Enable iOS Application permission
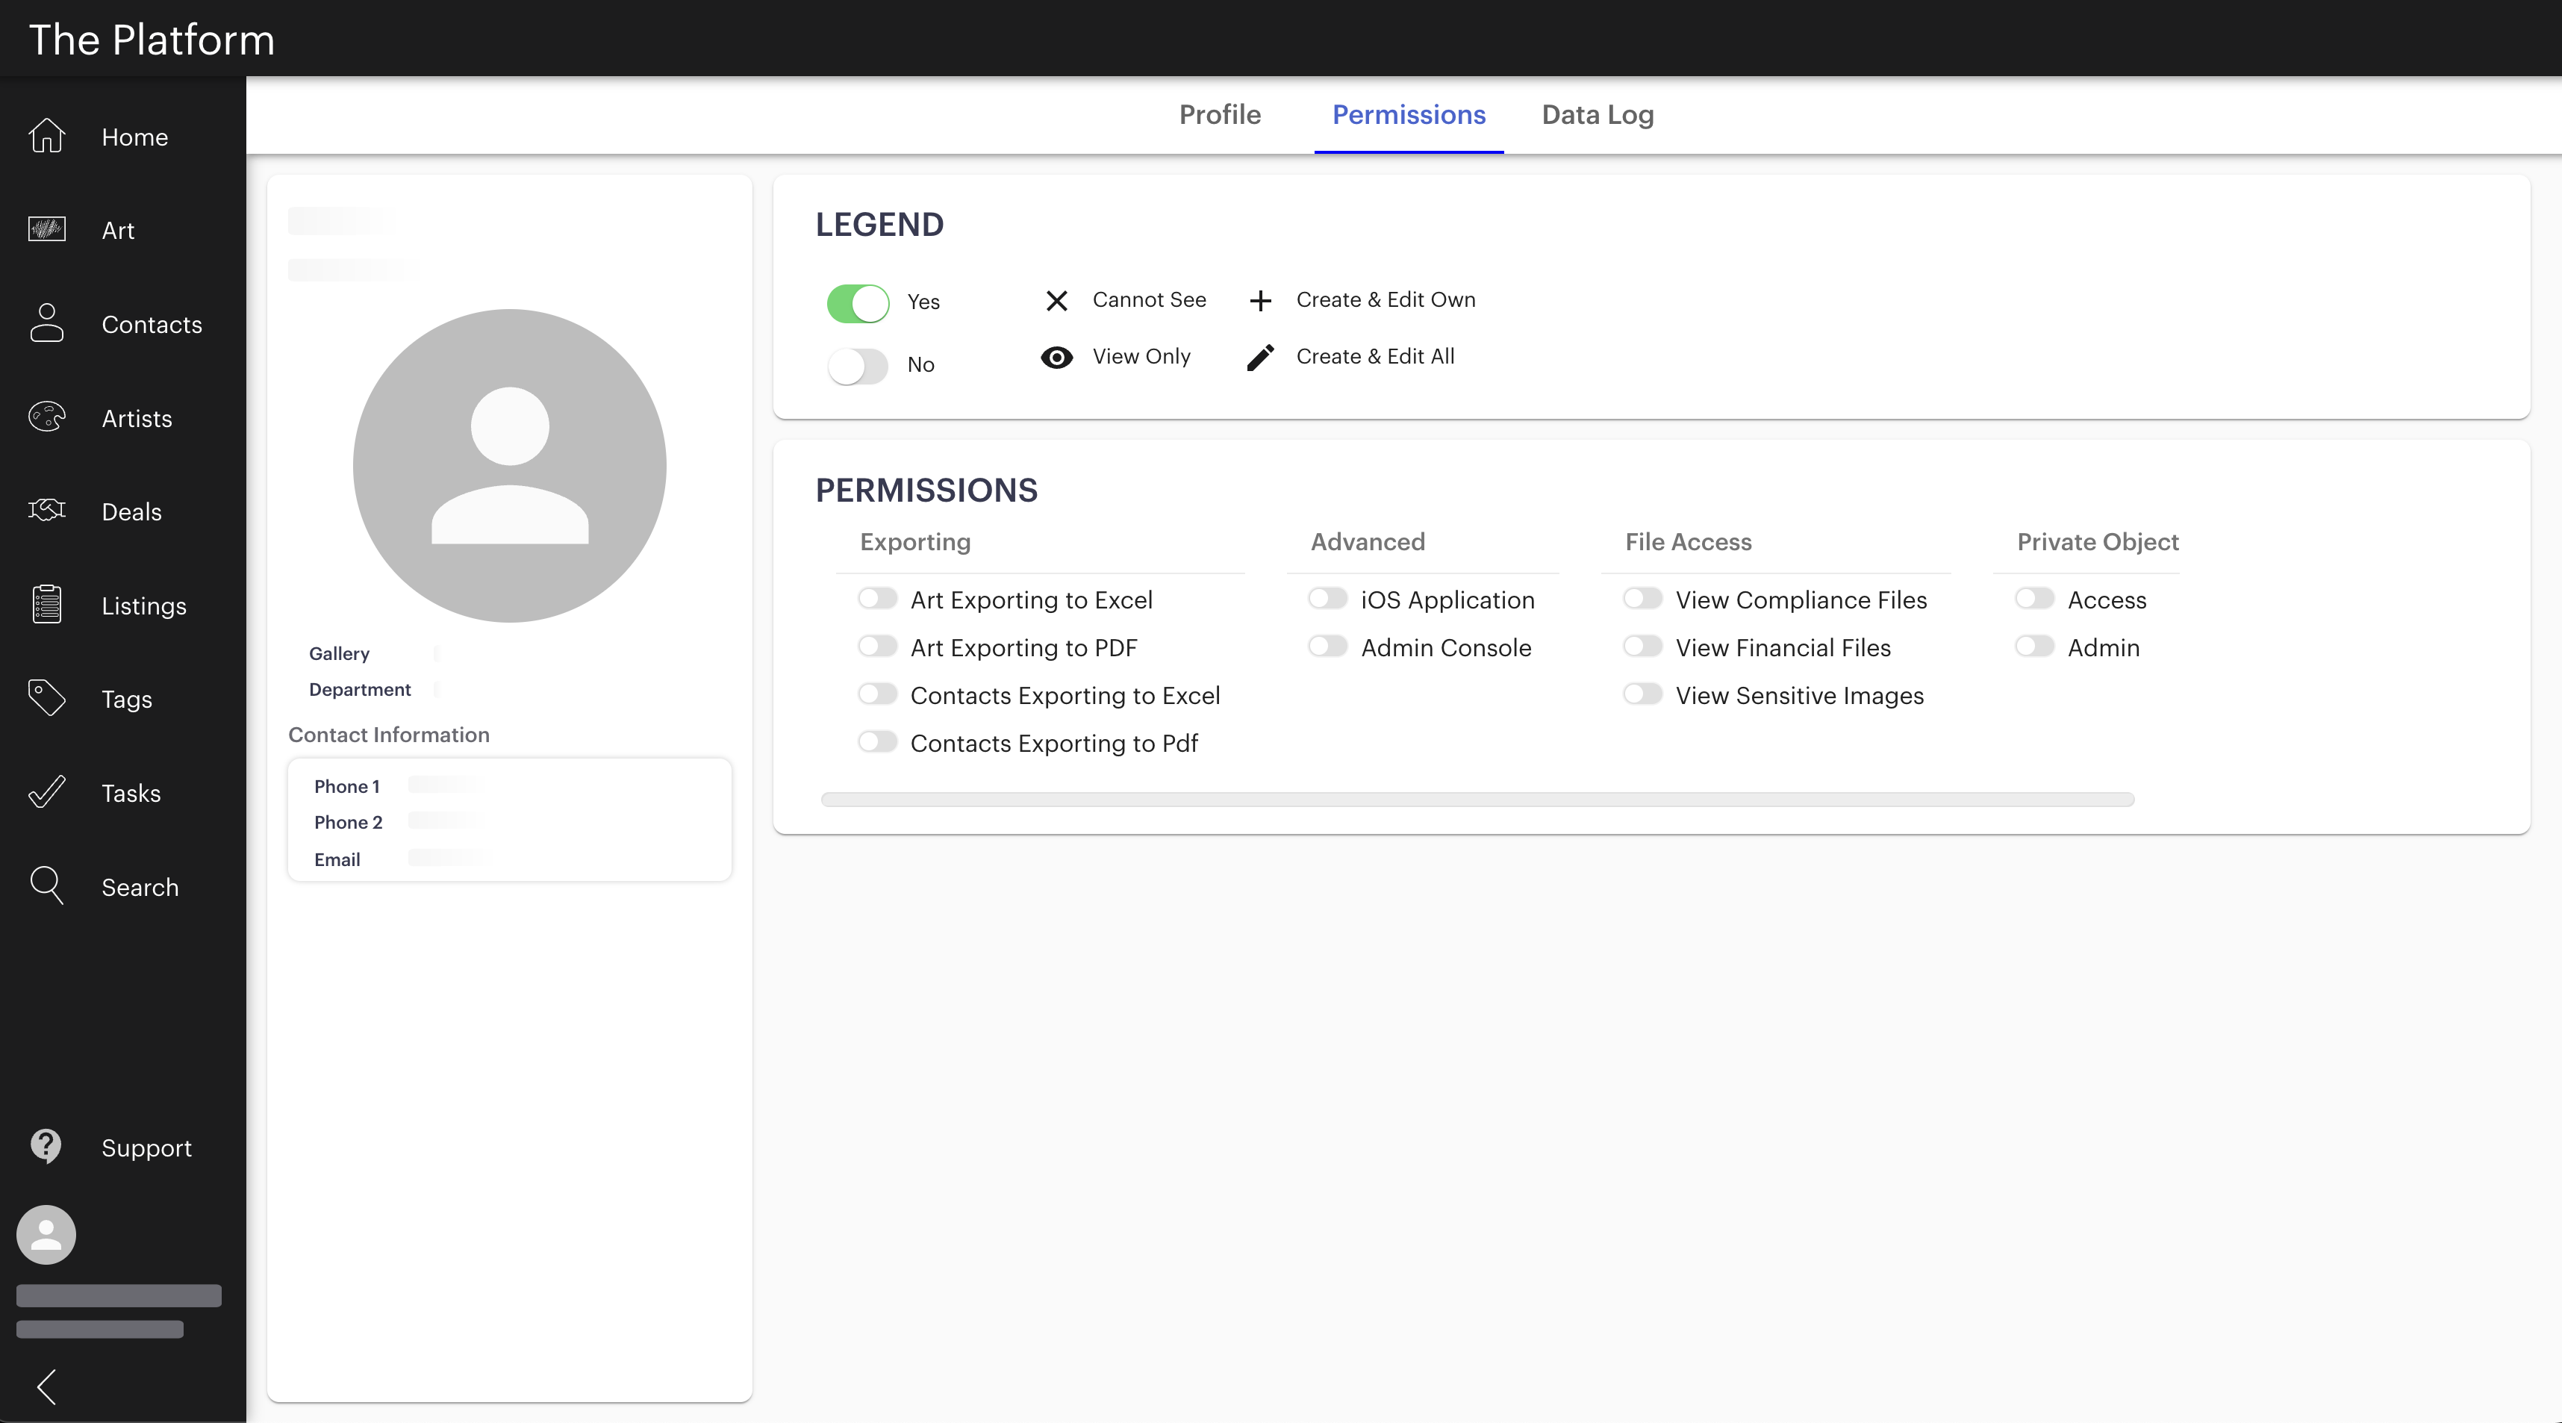 click(x=1328, y=599)
